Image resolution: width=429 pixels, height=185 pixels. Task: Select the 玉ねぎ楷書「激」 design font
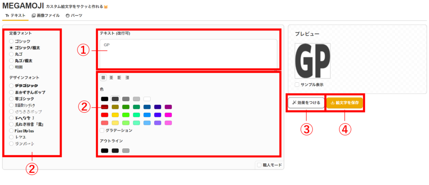[27, 124]
